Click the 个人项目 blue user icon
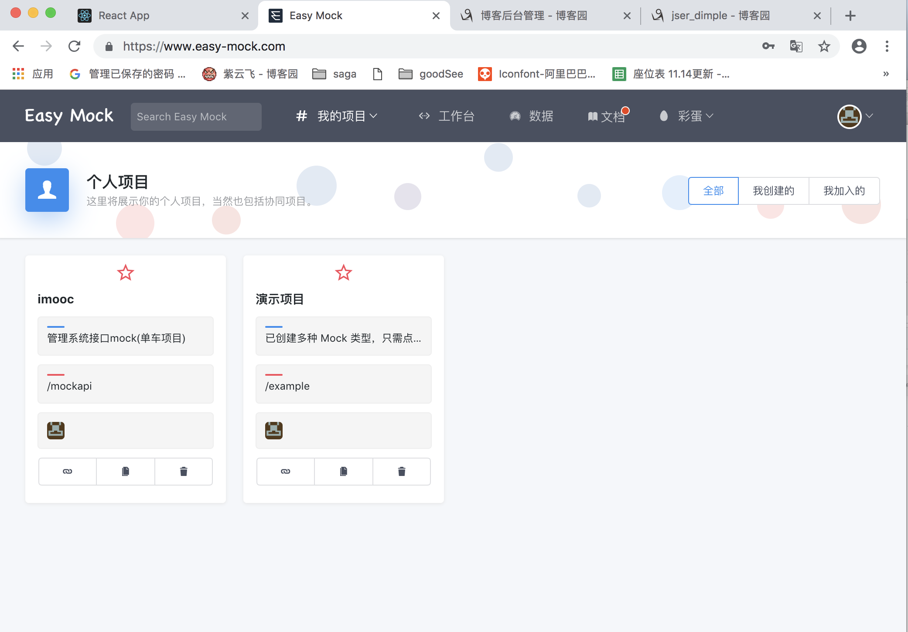 [x=47, y=190]
